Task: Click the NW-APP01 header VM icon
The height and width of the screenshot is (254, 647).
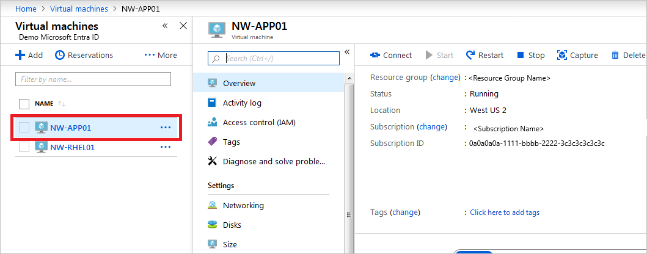Action: [217, 31]
